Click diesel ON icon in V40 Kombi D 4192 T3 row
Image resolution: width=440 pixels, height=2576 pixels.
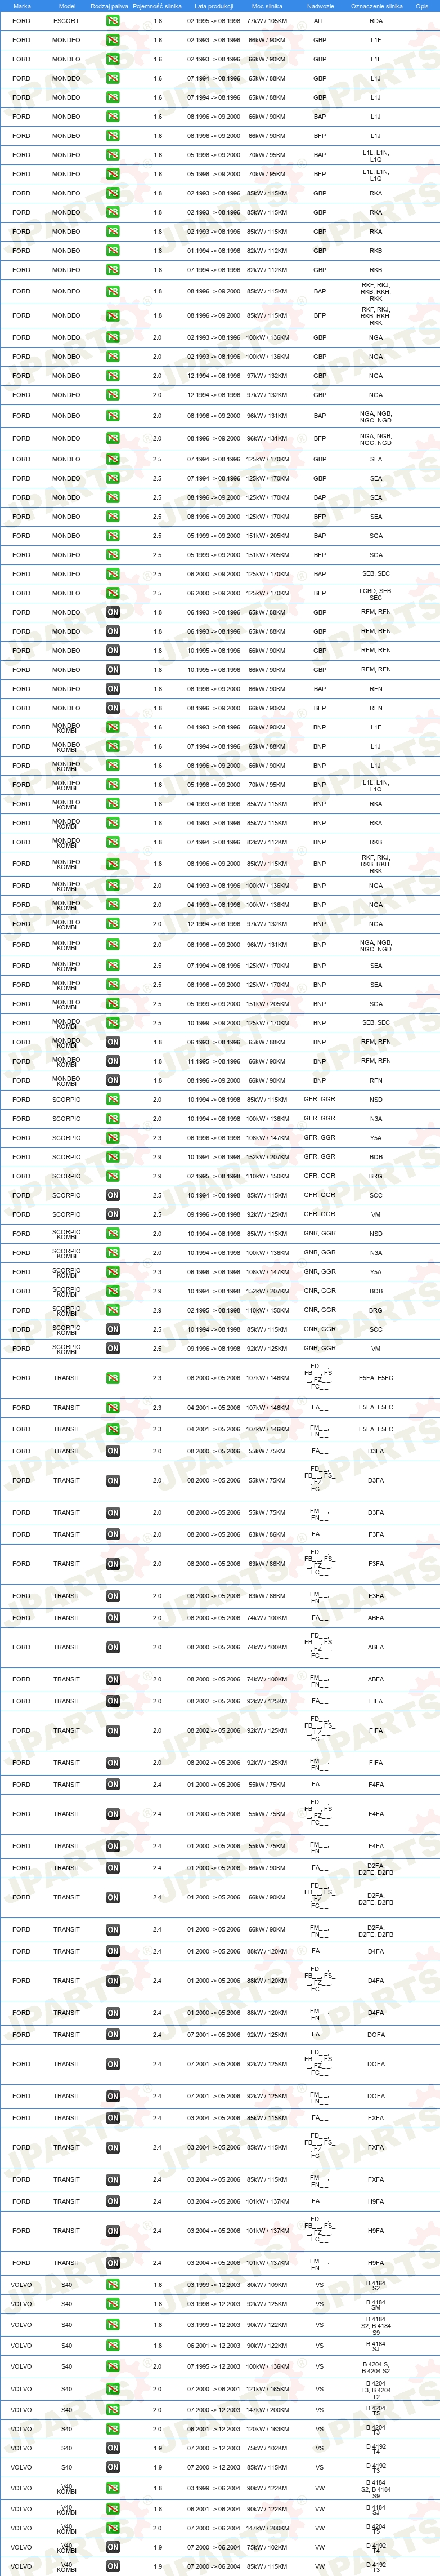[x=113, y=2566]
